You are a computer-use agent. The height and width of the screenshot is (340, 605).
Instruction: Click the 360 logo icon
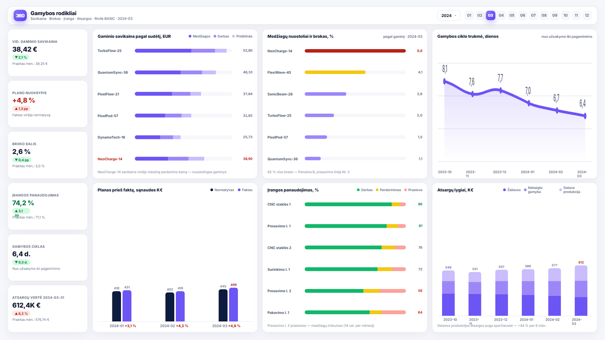(x=20, y=15)
